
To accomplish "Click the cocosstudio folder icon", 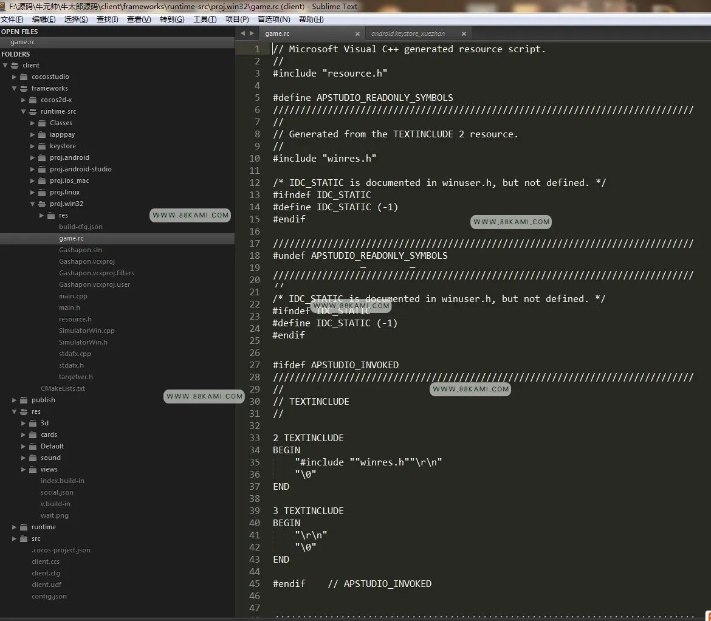I will pos(24,77).
